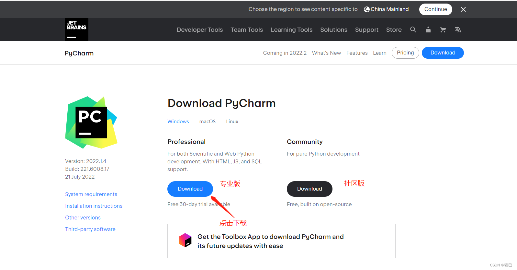Click 'For pure Python development' text
Screen dimensions: 517x270
point(323,154)
